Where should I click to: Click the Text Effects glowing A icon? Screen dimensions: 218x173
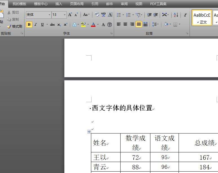click(x=75, y=25)
